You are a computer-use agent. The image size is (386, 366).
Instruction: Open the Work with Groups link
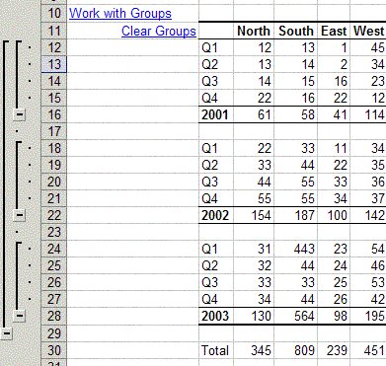[x=120, y=14]
